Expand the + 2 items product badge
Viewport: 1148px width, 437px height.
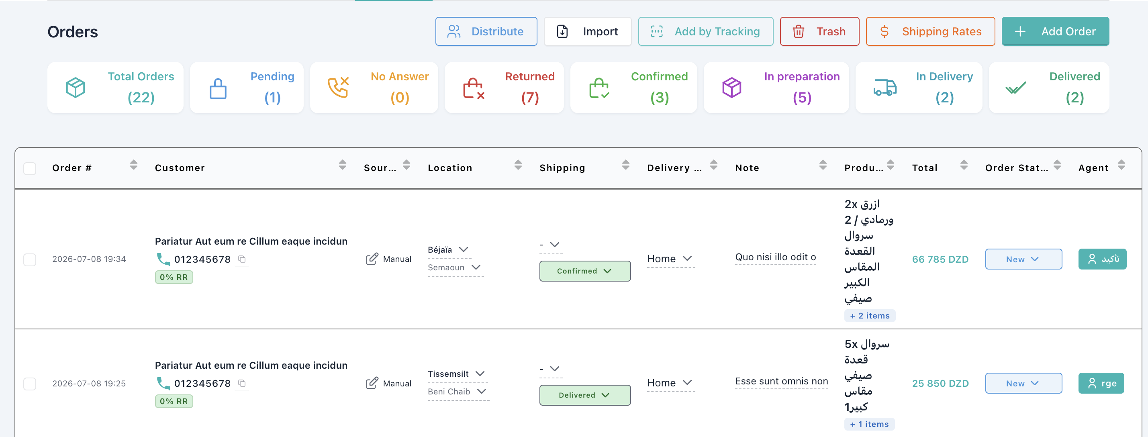click(x=870, y=315)
